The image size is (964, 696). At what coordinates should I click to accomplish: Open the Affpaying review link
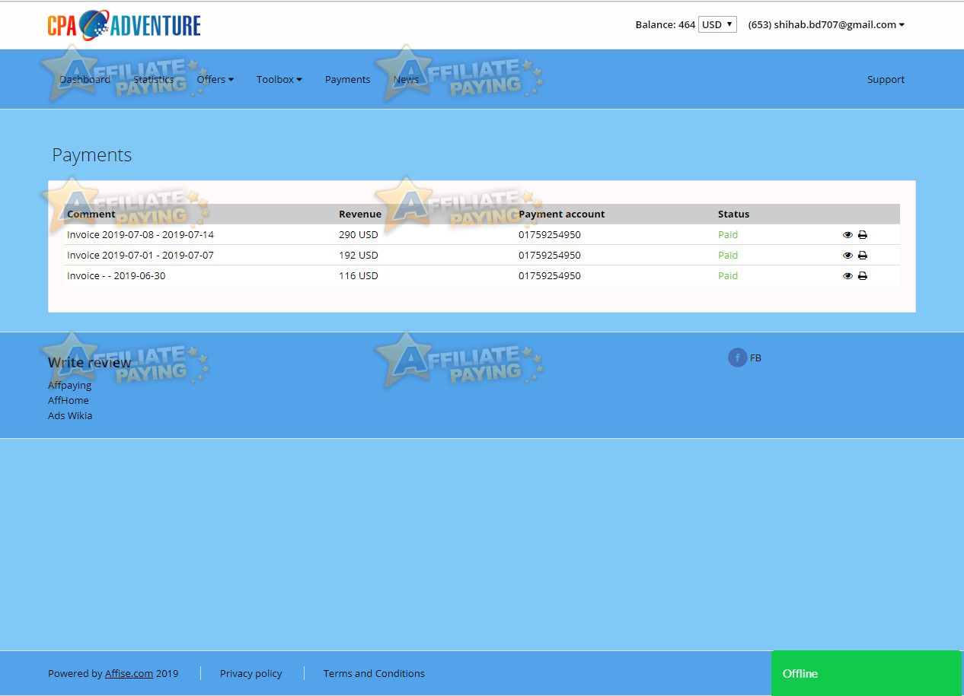coord(69,386)
